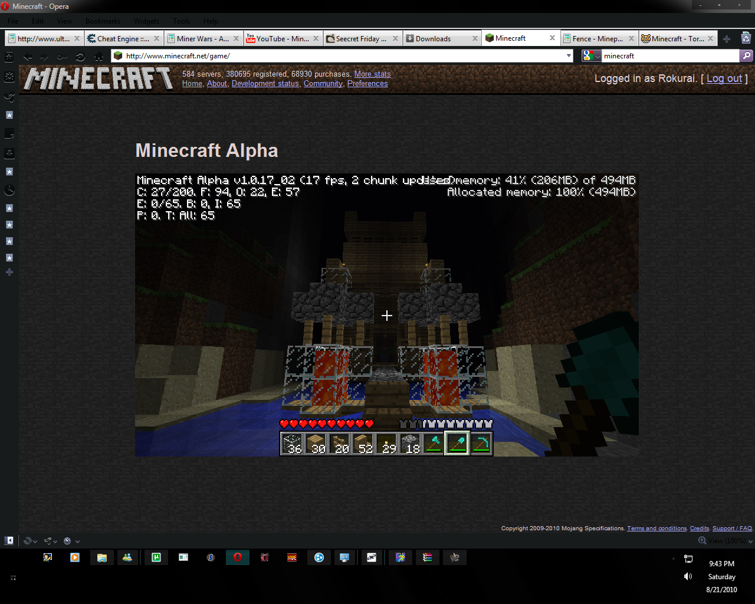The height and width of the screenshot is (604, 755).
Task: Switch to the Downloads tab
Action: point(442,38)
